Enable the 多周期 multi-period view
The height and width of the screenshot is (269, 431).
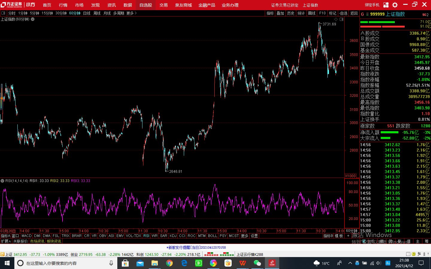(119, 13)
